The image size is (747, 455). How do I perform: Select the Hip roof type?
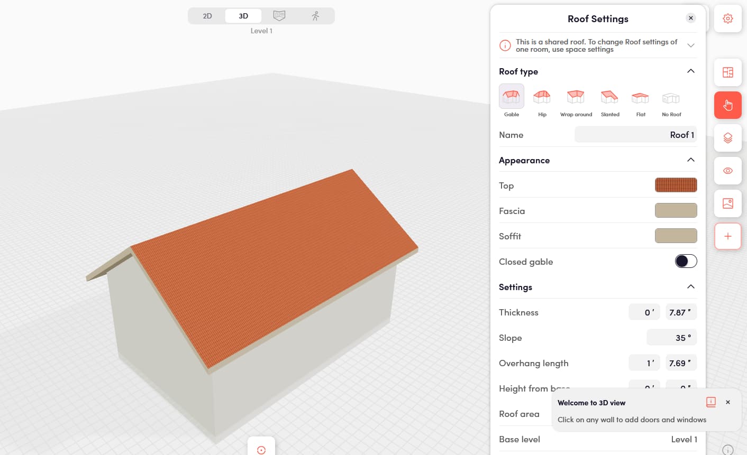pyautogui.click(x=542, y=100)
